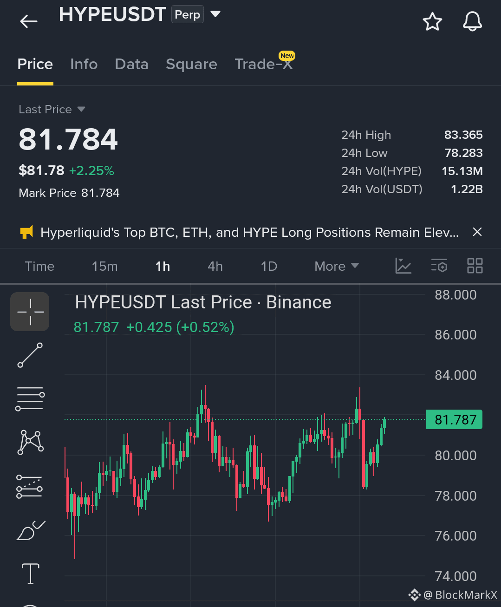Viewport: 501px width, 607px height.
Task: Open price alerts via the bell icon
Action: tap(473, 22)
